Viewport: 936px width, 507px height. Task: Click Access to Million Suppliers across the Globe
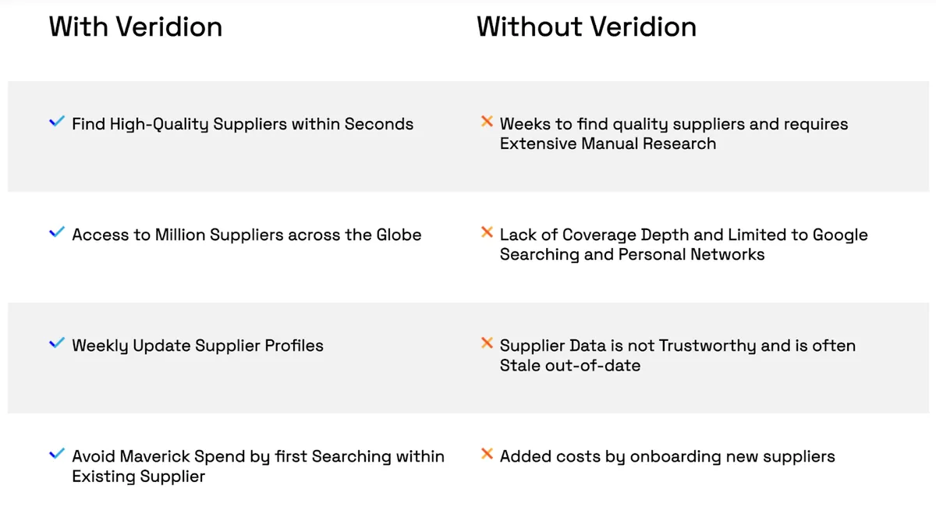pyautogui.click(x=246, y=235)
